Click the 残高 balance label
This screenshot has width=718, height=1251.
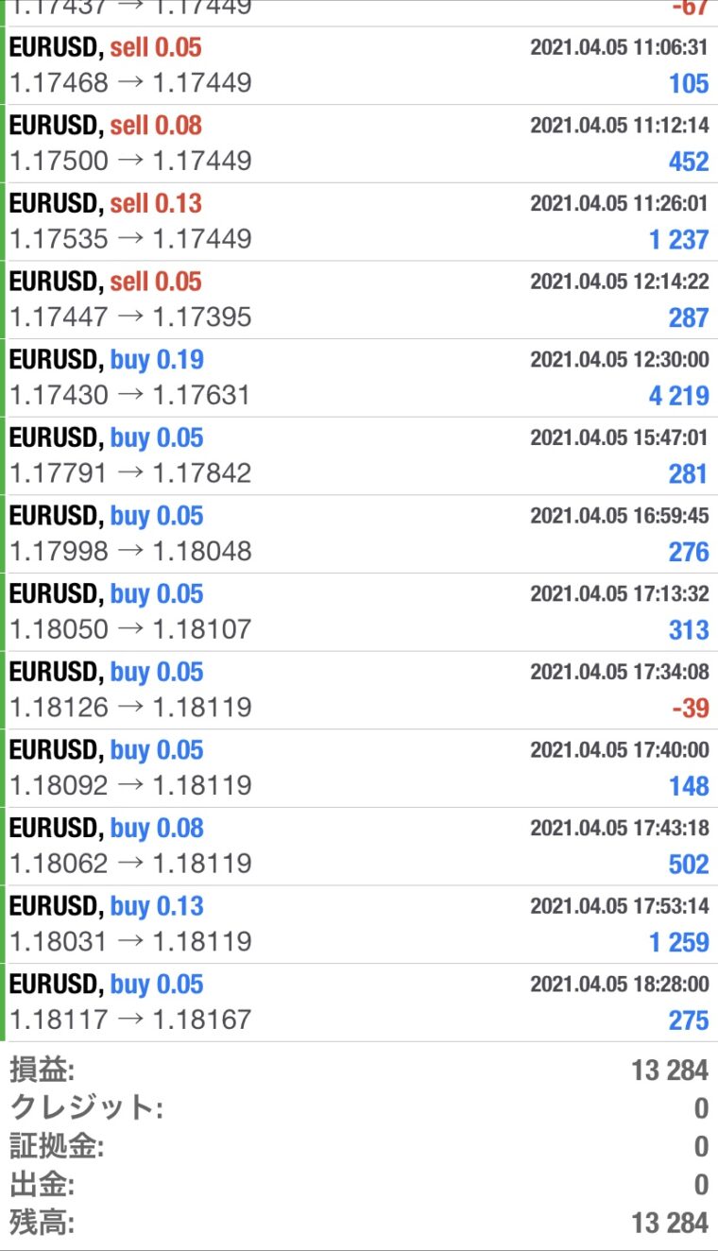click(43, 1223)
